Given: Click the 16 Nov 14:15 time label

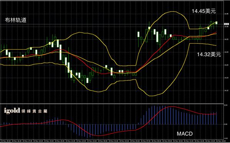Looking at the screenshot, I should [x=221, y=141].
